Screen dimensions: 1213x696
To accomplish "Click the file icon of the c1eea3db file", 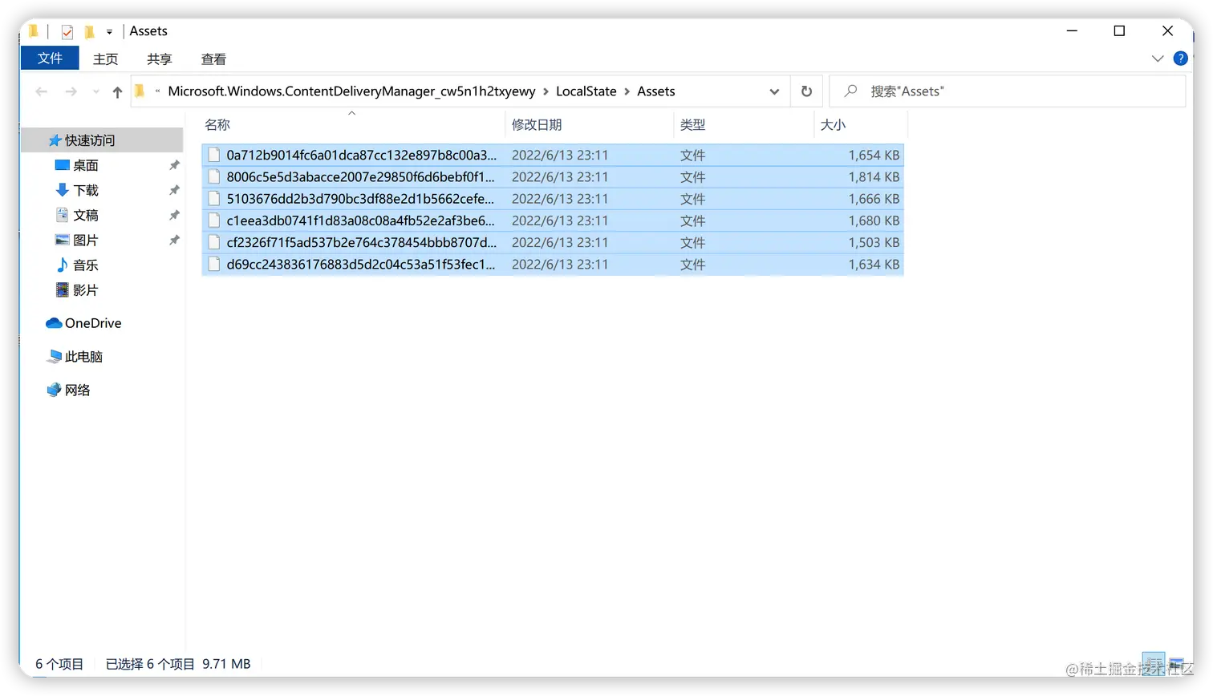I will [214, 221].
